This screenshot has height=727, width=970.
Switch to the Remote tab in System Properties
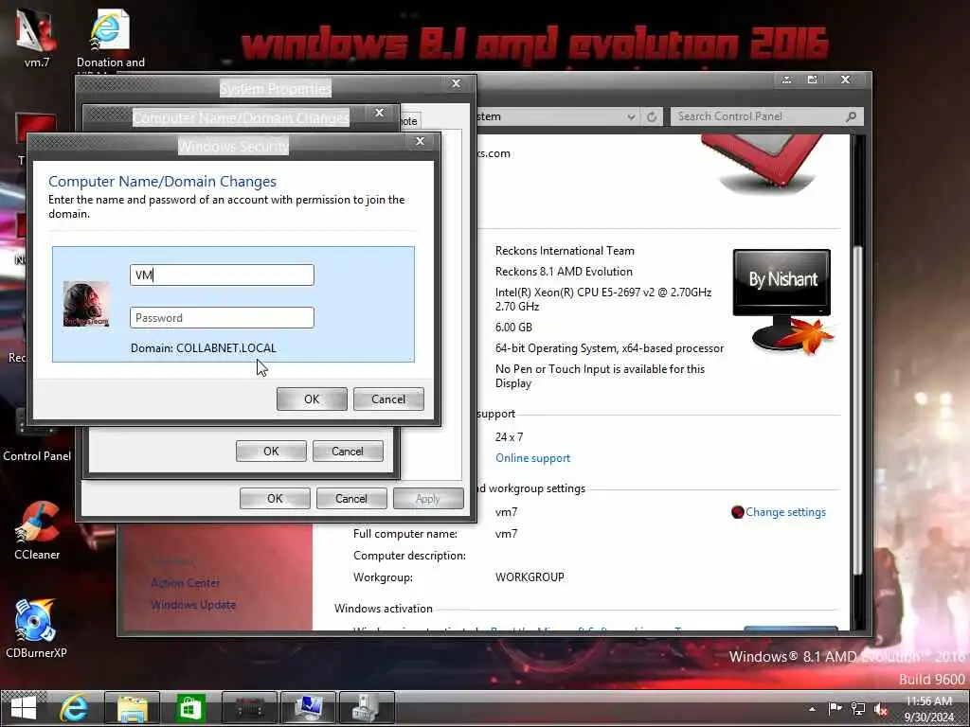(409, 121)
